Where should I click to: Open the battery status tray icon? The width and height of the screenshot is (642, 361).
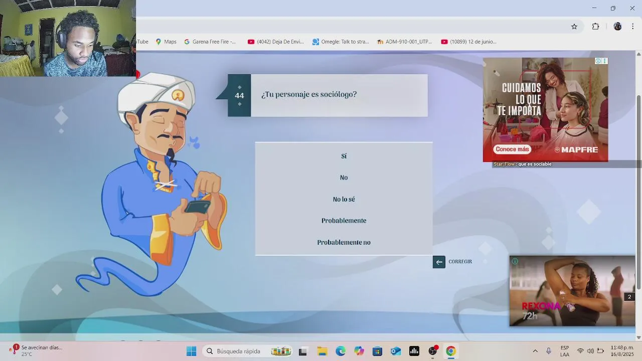600,351
